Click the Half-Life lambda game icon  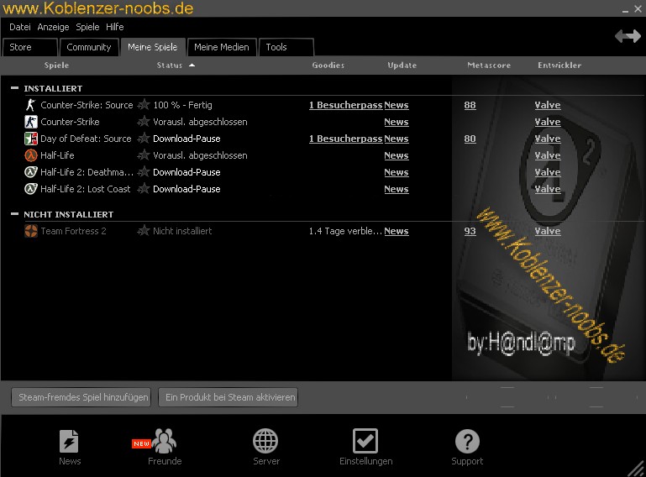pos(31,155)
